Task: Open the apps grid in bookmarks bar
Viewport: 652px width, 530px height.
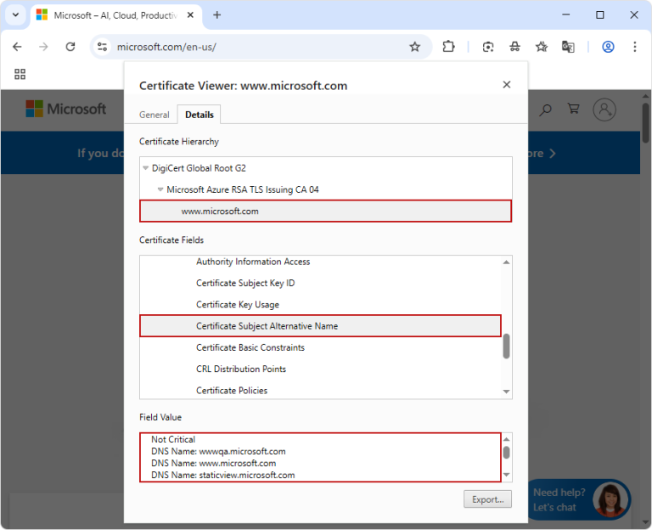Action: click(x=20, y=74)
